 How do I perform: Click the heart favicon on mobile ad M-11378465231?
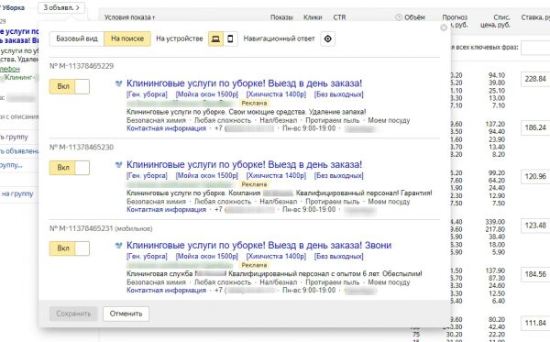pyautogui.click(x=119, y=245)
